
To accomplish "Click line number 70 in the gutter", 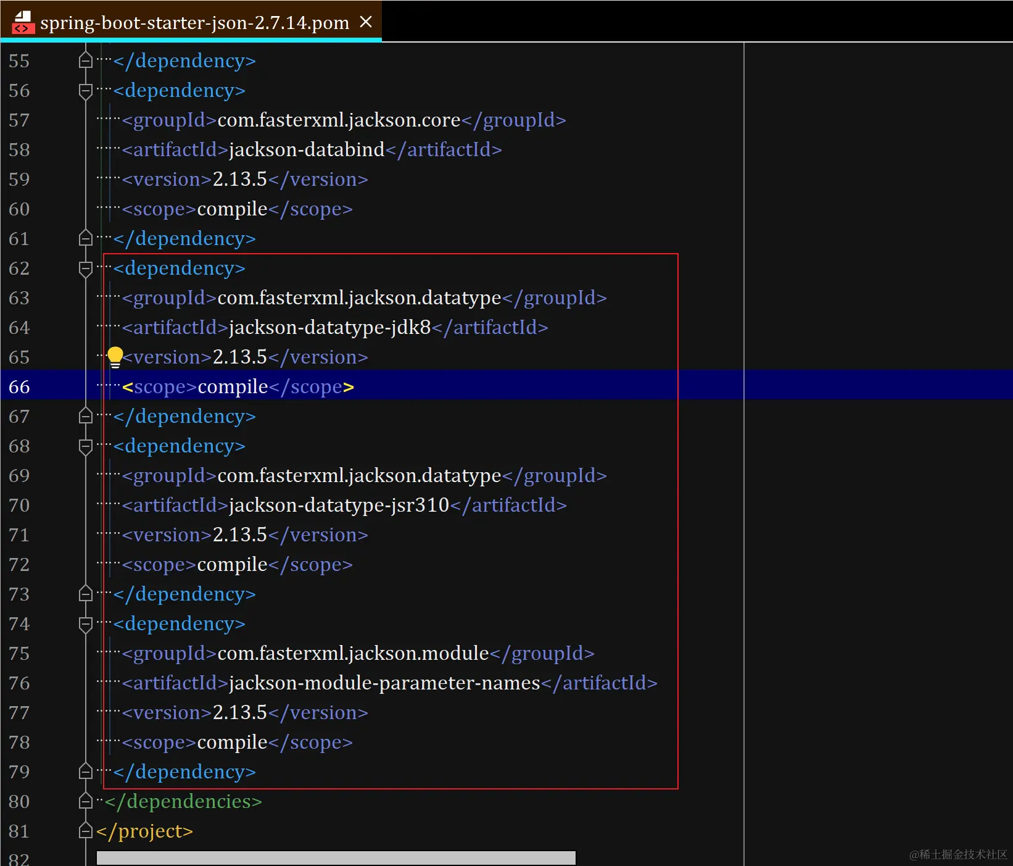I will tap(19, 505).
